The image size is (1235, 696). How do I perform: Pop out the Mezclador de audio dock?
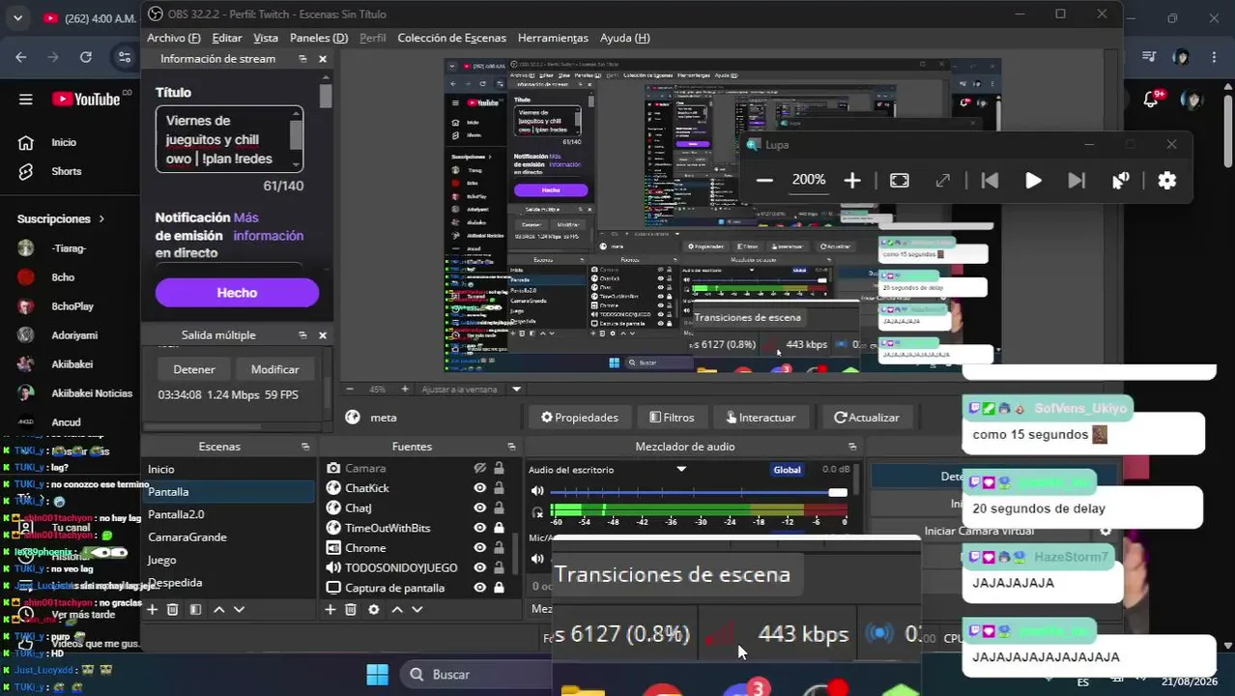tap(852, 447)
